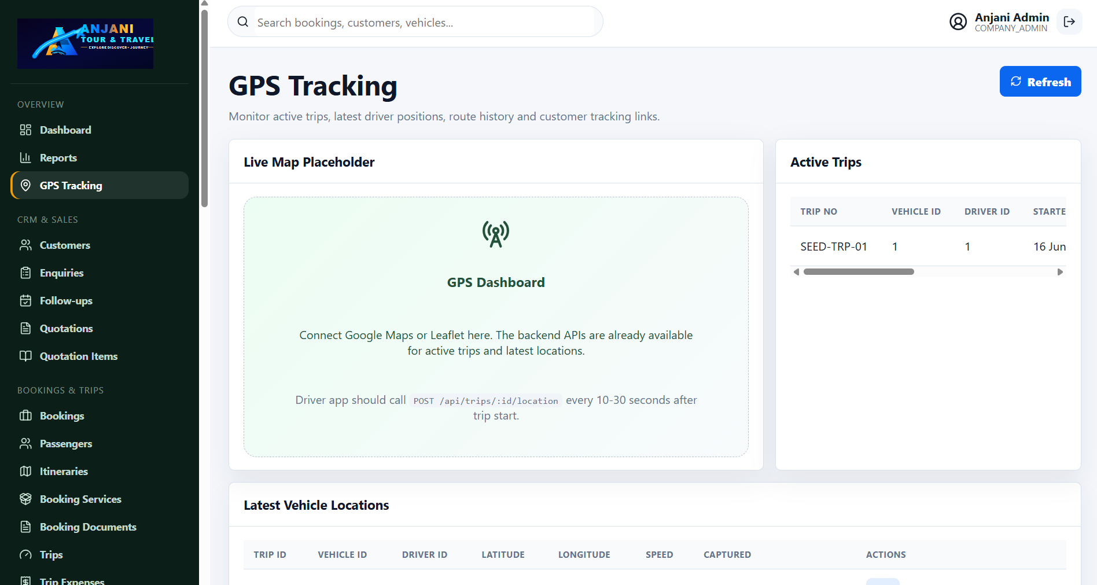
Task: Open the Dashboard menu item
Action: tap(100, 130)
